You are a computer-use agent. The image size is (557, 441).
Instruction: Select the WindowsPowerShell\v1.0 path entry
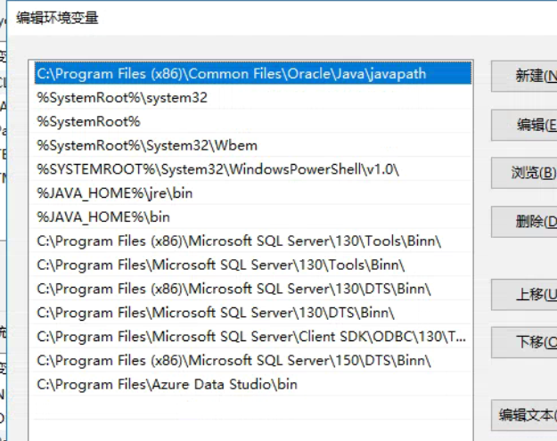(218, 169)
